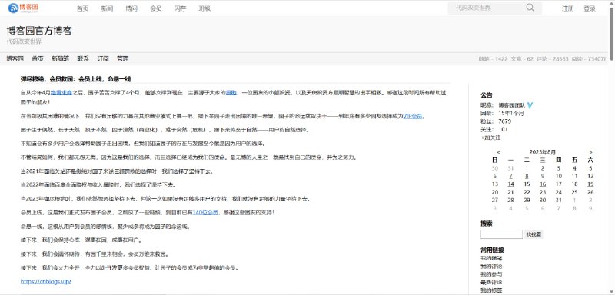
Task: Open 闪存 in the top navigation
Action: [180, 8]
